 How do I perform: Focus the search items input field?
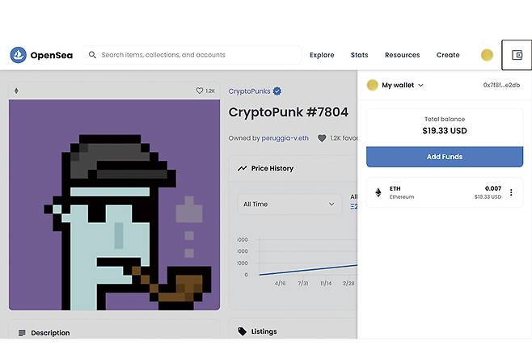pos(192,55)
